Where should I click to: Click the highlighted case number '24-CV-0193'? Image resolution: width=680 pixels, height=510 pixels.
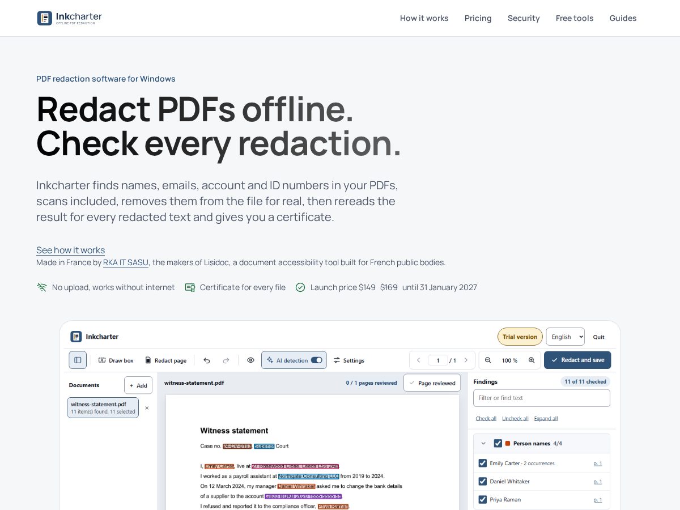pos(237,446)
